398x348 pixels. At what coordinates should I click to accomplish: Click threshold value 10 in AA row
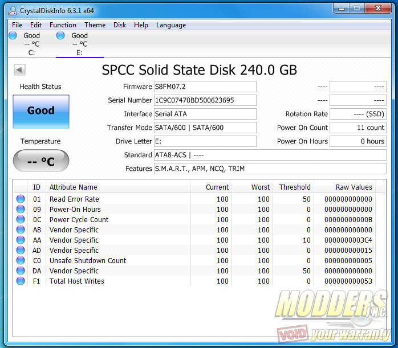(x=306, y=240)
